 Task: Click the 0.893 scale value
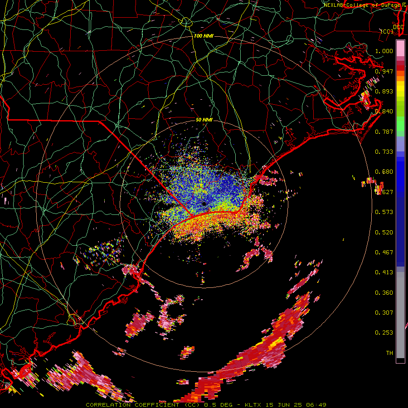click(384, 91)
